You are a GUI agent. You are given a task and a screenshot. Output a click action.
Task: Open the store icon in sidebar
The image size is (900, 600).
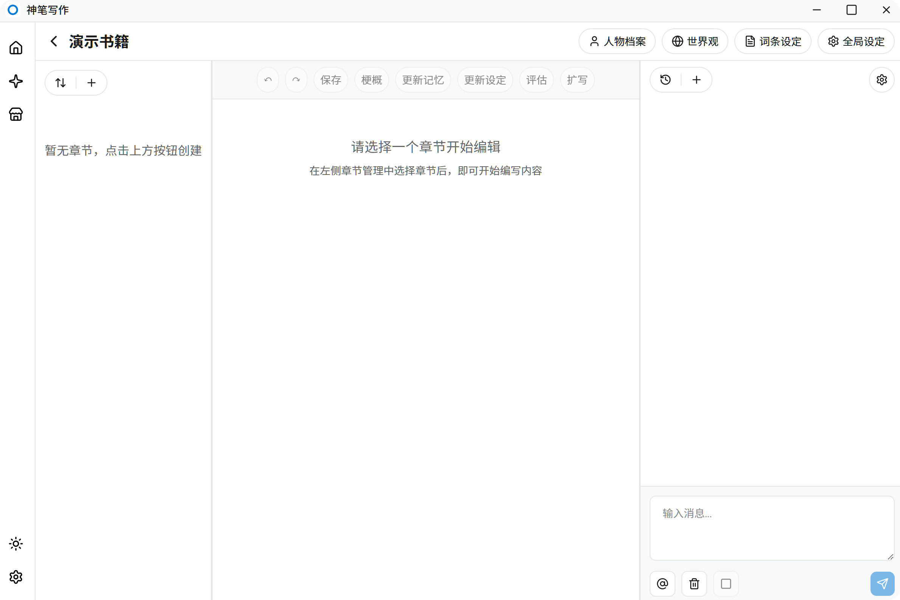pyautogui.click(x=16, y=114)
